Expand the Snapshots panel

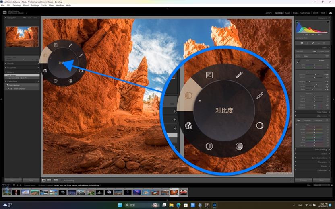coord(6,68)
